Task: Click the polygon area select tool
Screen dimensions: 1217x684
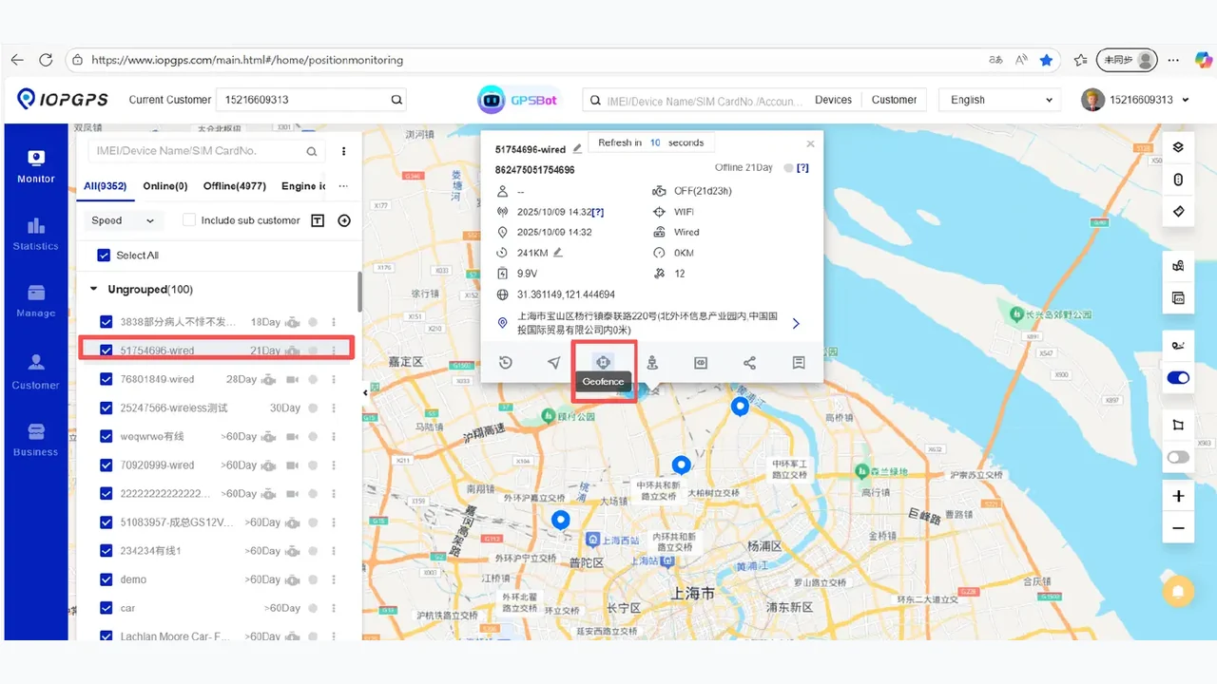Action: pyautogui.click(x=1178, y=425)
